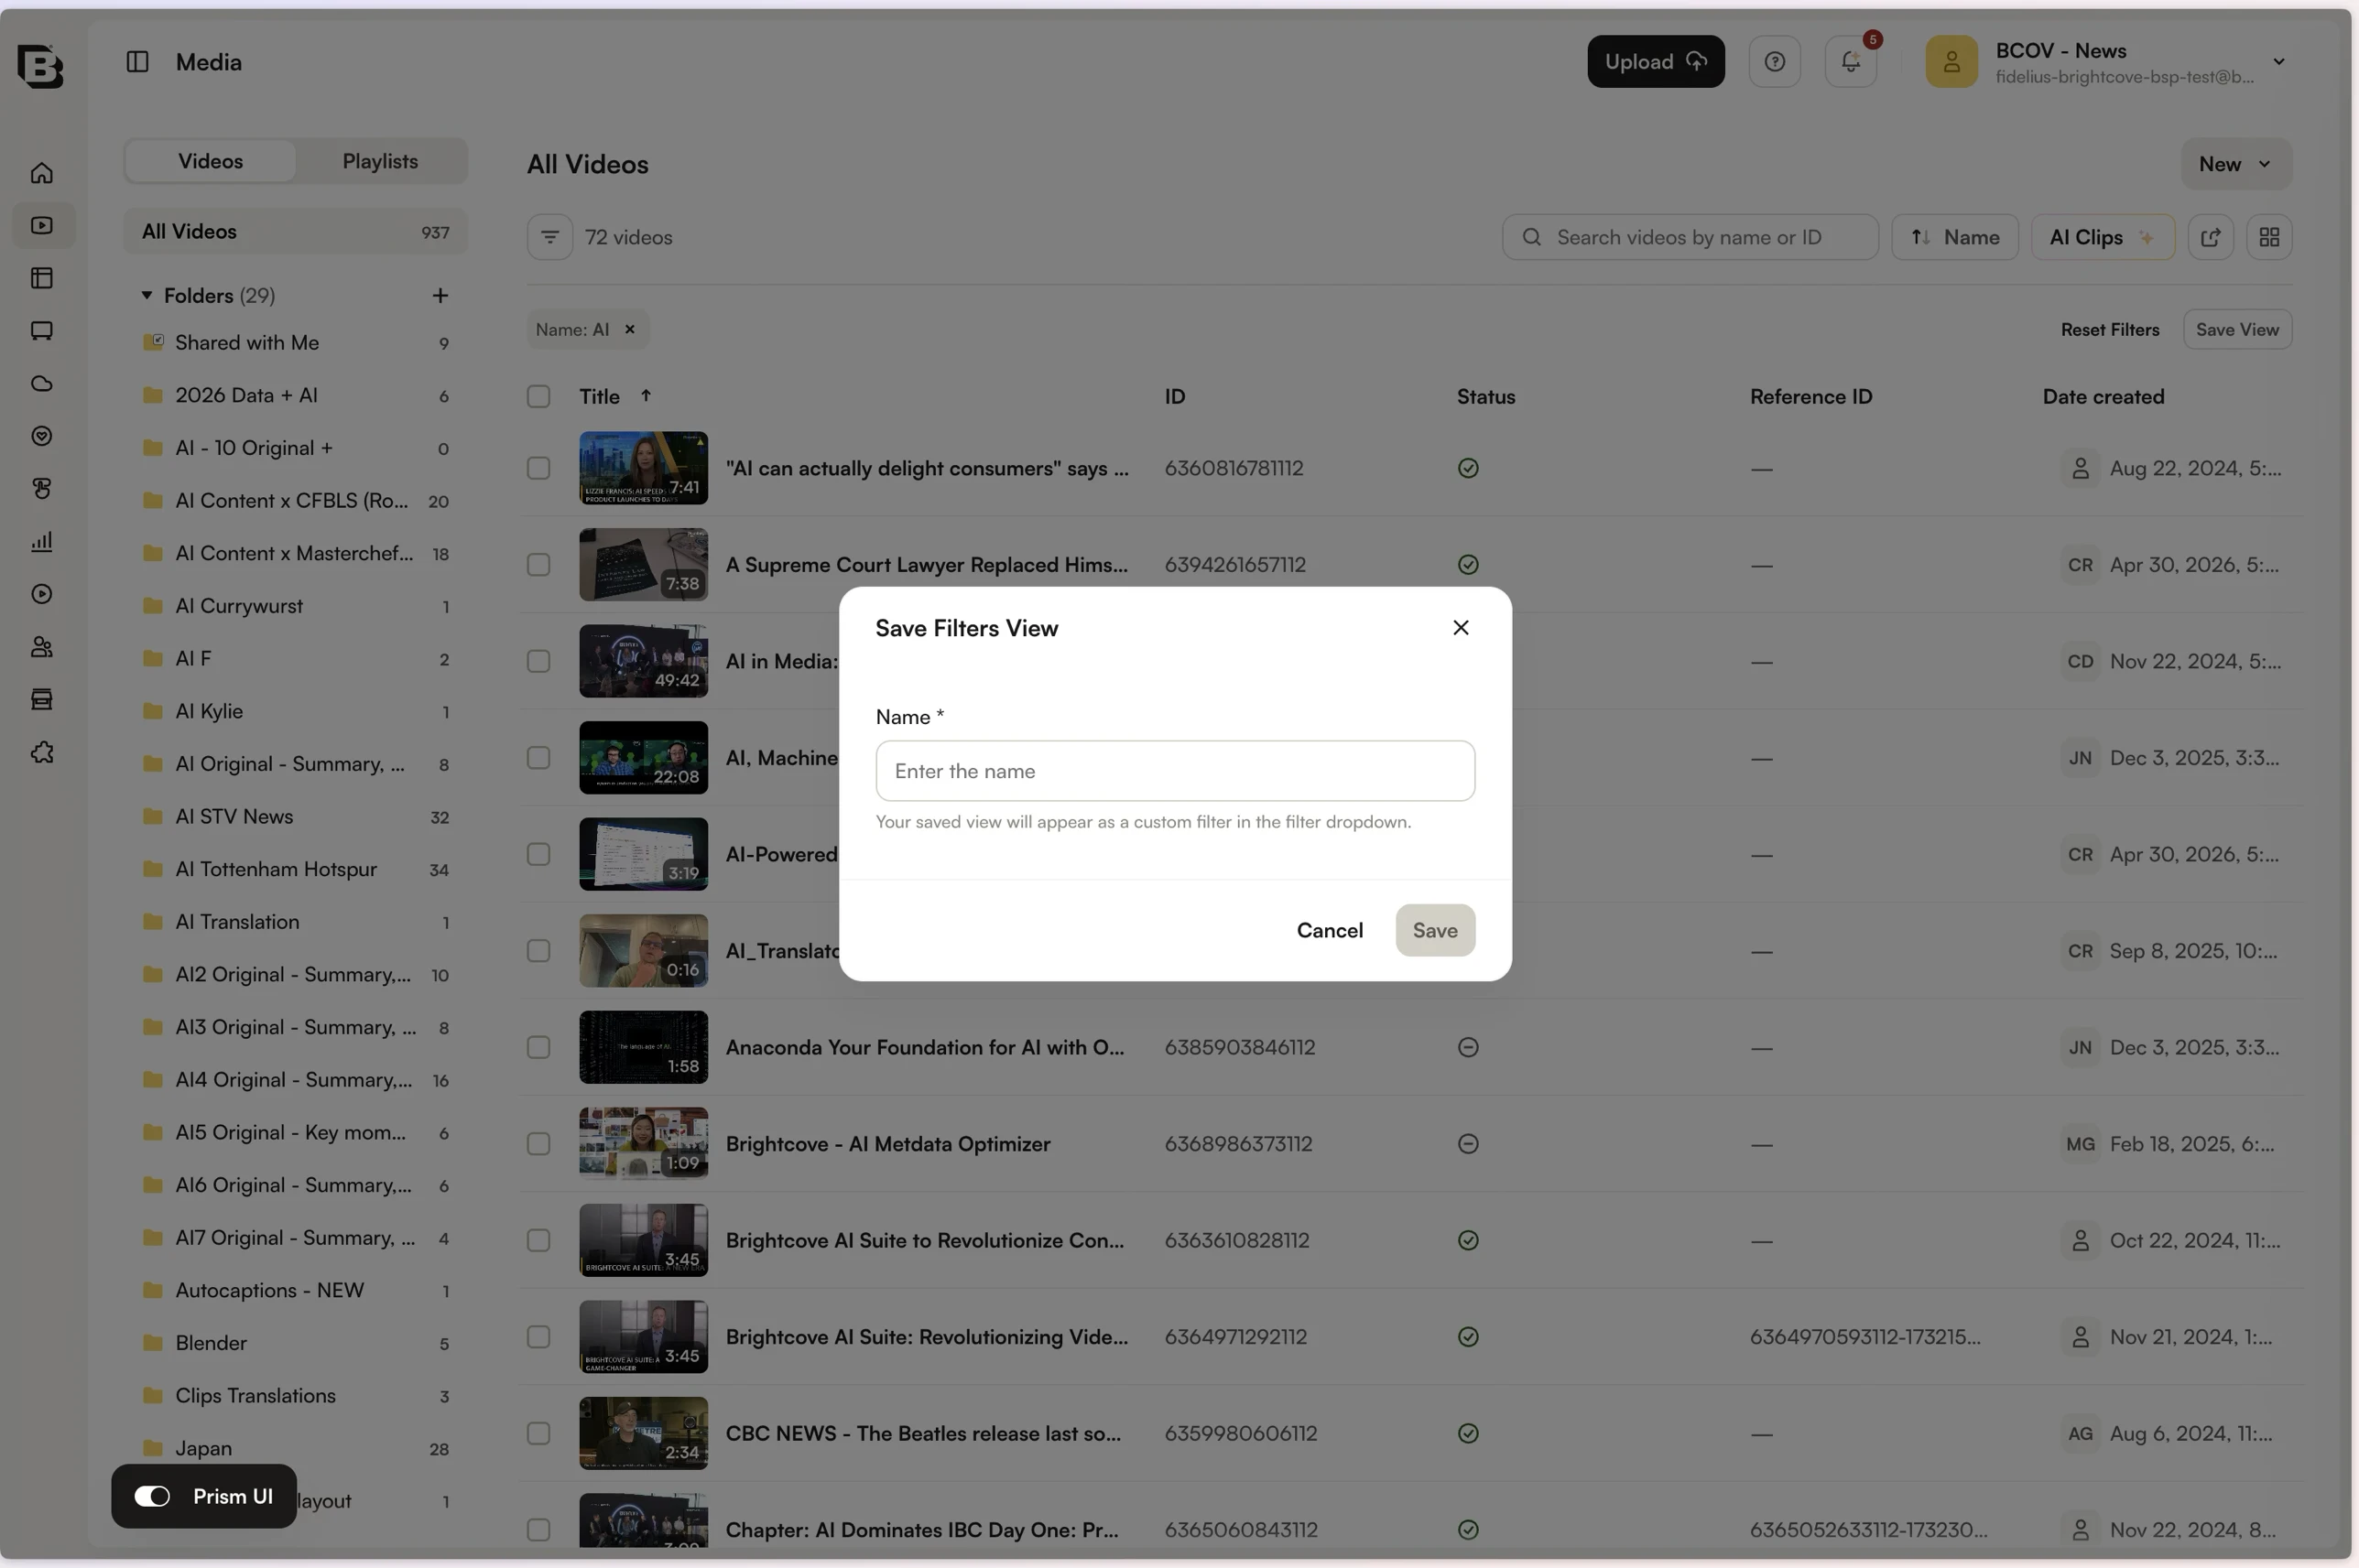Open the Name sort dropdown
2359x1568 pixels.
[x=1954, y=237]
